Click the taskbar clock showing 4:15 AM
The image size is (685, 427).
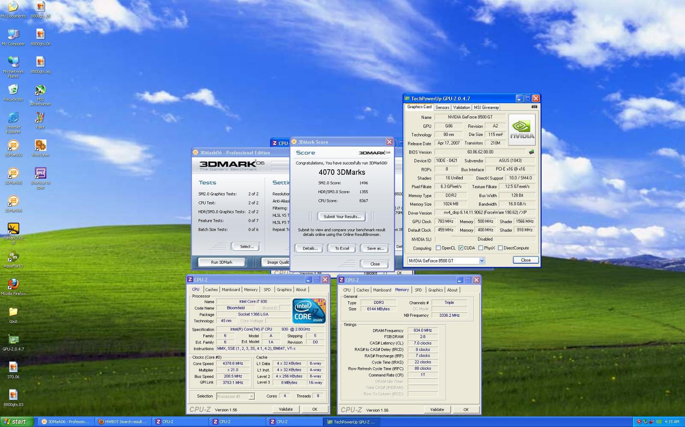(672, 422)
